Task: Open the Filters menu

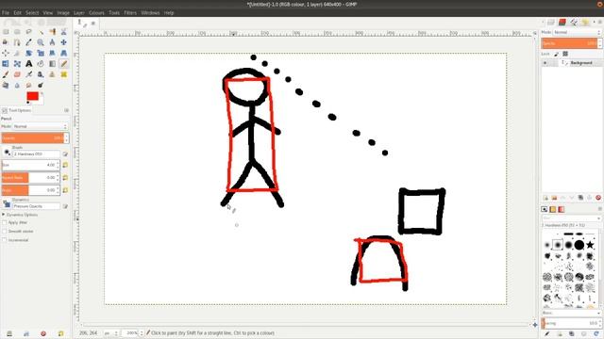Action: pos(130,12)
